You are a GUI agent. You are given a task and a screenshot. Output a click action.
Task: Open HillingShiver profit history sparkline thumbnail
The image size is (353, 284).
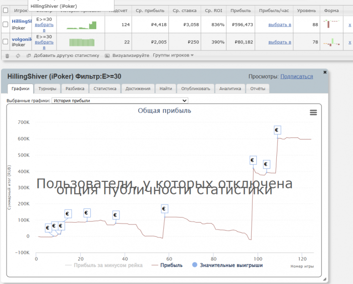[x=82, y=25]
